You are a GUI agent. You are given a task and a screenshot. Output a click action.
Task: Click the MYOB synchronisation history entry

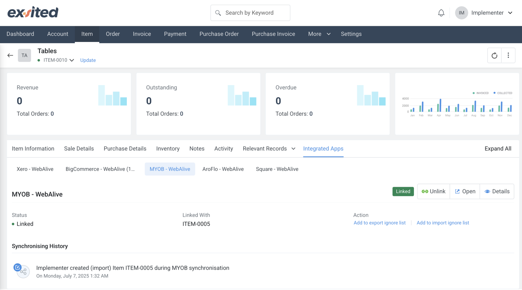point(133,268)
